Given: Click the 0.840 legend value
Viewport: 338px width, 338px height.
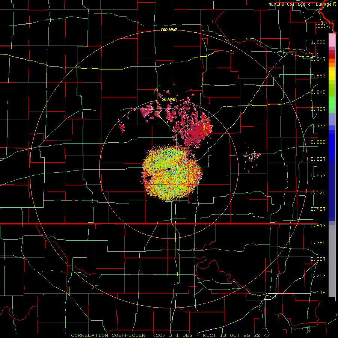Looking at the screenshot, I should pos(318,92).
